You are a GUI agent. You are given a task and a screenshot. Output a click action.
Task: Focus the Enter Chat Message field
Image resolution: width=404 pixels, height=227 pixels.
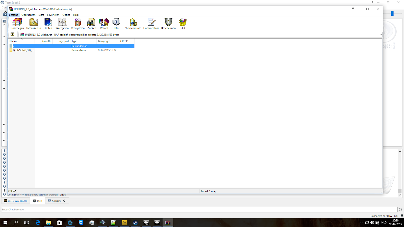pos(199,210)
